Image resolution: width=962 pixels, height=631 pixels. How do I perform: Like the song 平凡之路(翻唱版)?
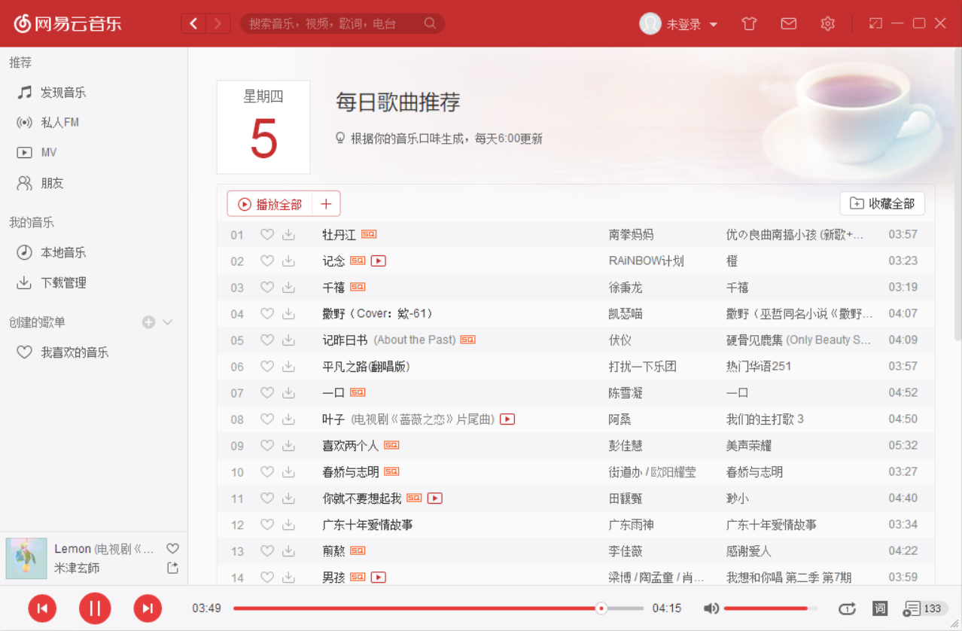266,367
